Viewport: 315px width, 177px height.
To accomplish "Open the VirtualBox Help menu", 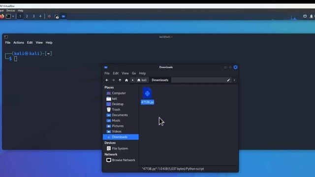I will [21, 10].
